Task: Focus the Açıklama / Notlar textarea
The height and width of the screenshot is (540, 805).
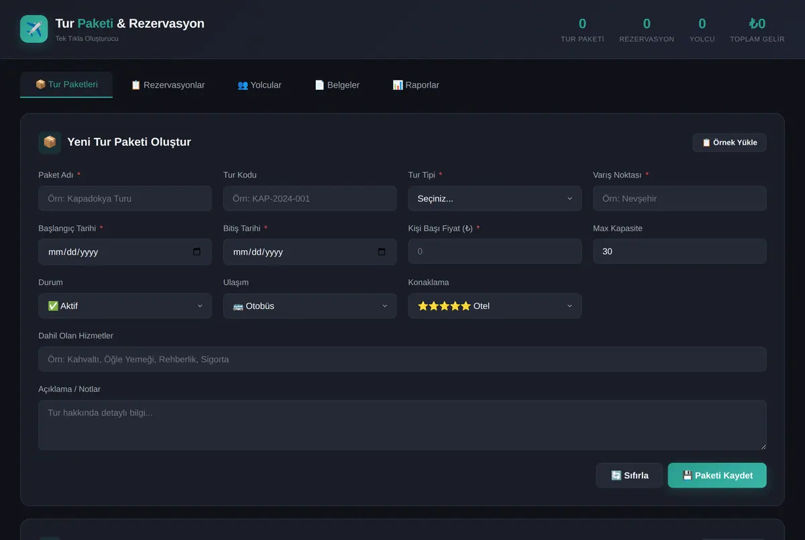Action: pyautogui.click(x=402, y=425)
